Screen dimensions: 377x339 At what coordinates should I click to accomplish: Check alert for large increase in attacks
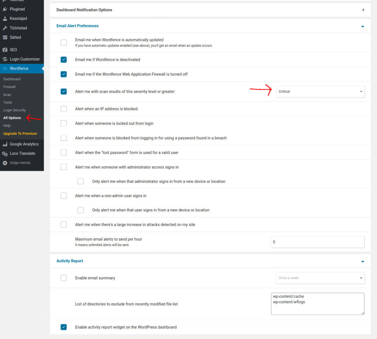pos(63,225)
